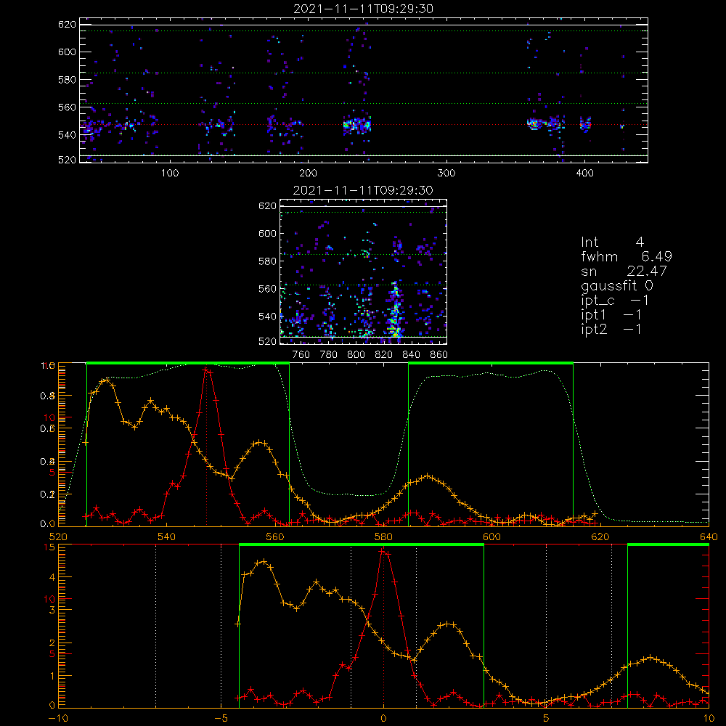
Task: Click x-axis label 200 on top image
Action: pyautogui.click(x=308, y=174)
